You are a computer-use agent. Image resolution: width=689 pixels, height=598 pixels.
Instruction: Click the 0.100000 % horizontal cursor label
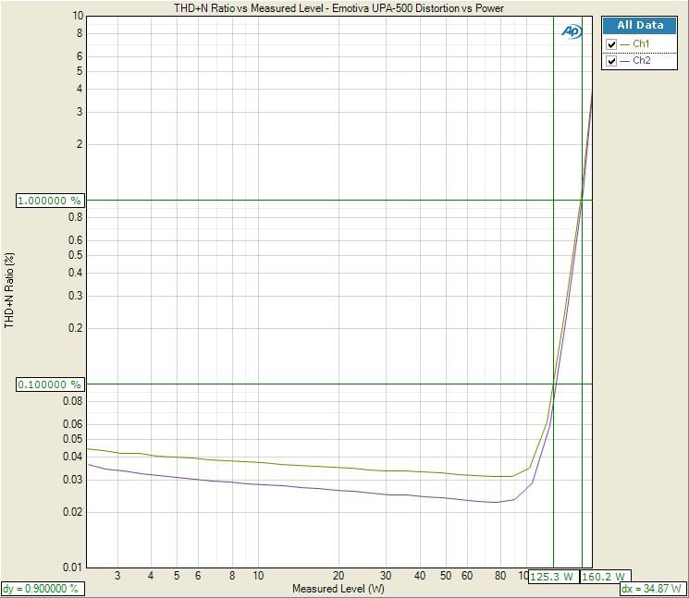tap(50, 384)
